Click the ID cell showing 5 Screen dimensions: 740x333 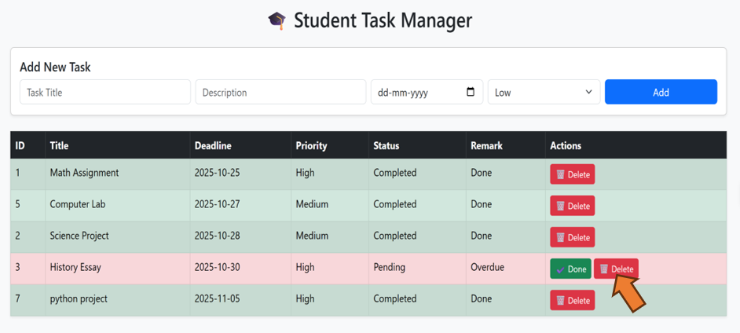point(27,205)
